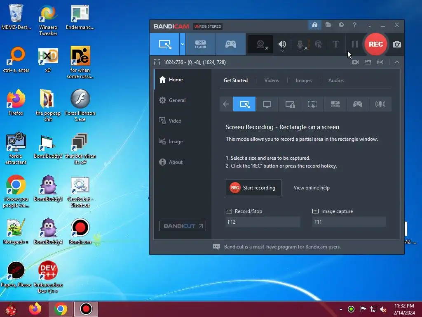The height and width of the screenshot is (317, 422).
Task: Open the output folder icon
Action: click(328, 25)
